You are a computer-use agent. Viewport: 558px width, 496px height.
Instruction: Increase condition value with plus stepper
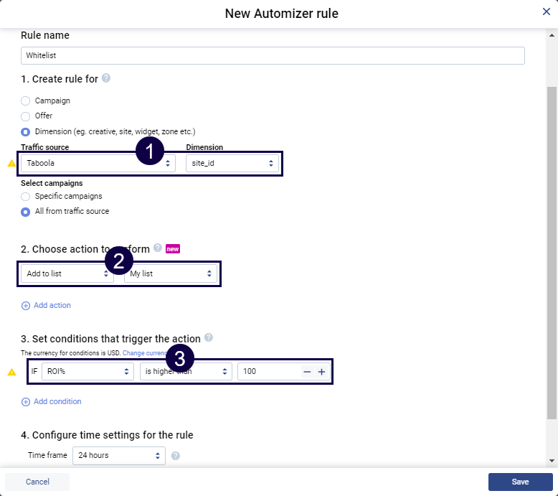321,371
